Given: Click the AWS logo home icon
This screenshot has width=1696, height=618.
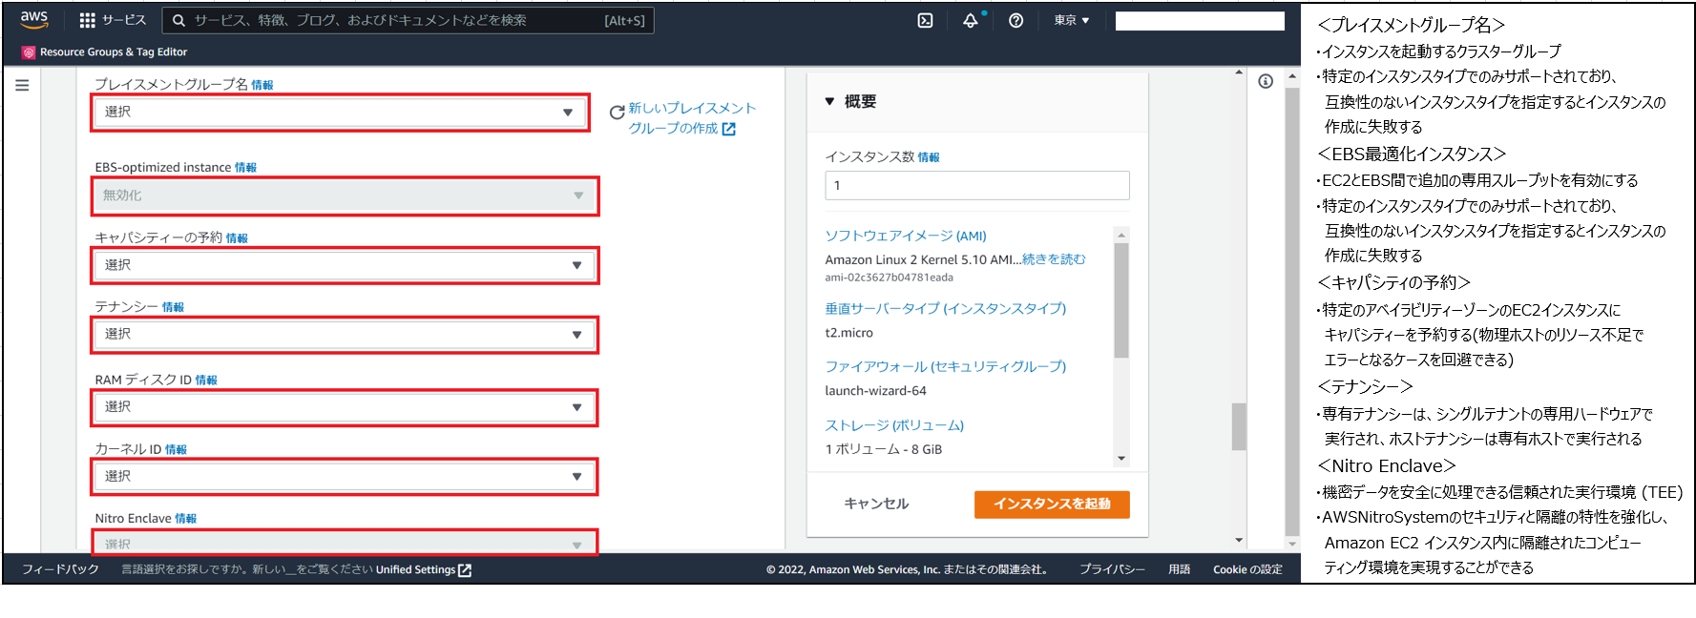Looking at the screenshot, I should [x=34, y=19].
